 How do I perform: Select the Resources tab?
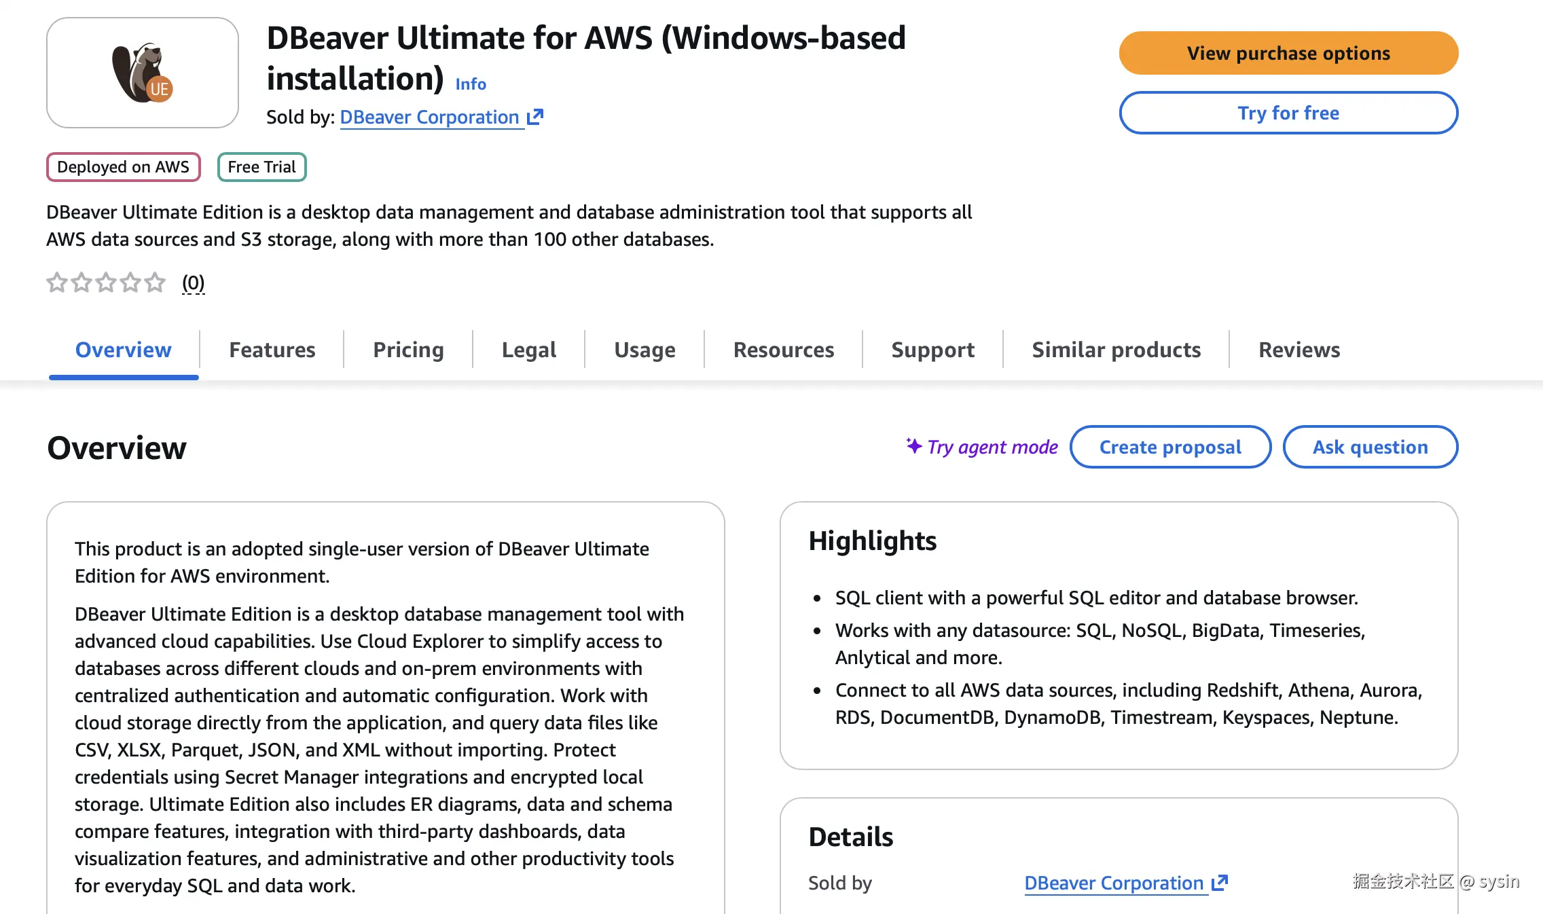[x=784, y=350]
